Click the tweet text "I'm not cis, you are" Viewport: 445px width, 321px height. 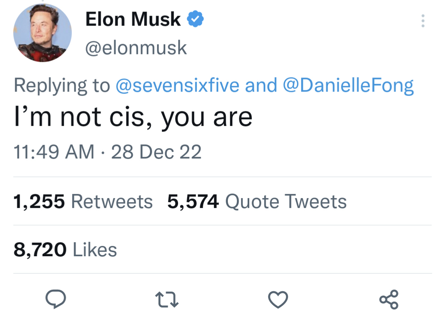point(132,118)
